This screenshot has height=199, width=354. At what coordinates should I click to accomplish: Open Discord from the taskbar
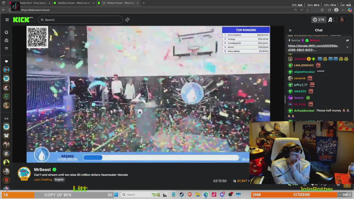(222, 195)
